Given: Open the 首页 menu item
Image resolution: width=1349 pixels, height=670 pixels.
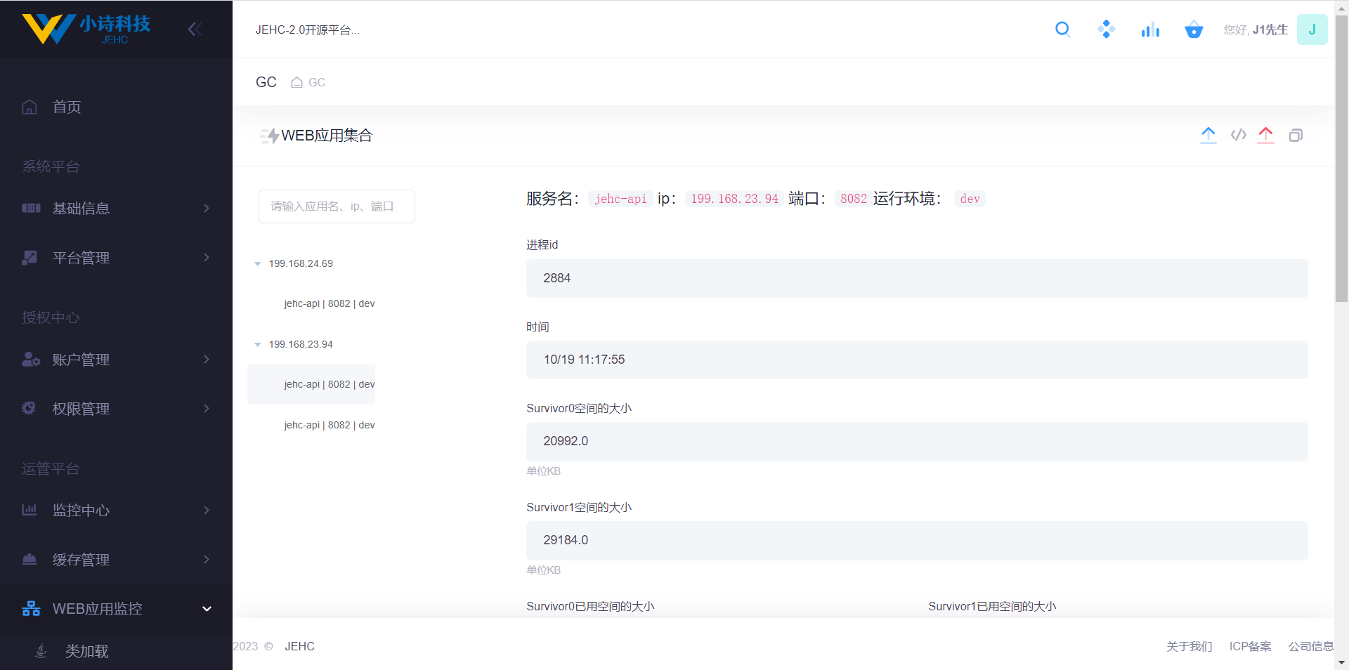Looking at the screenshot, I should point(67,107).
